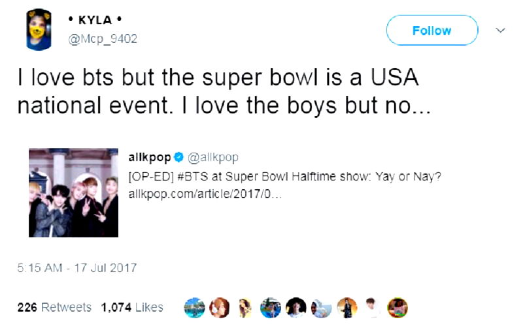View the 226 Retweets list
Viewport: 523px width, 328px height.
54,307
